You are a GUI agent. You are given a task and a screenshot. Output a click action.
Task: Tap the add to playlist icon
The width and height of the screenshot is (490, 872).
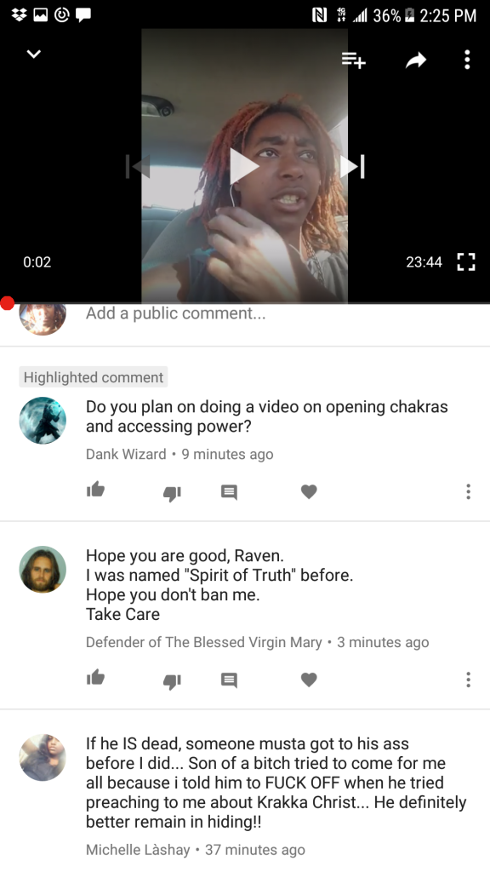click(353, 60)
